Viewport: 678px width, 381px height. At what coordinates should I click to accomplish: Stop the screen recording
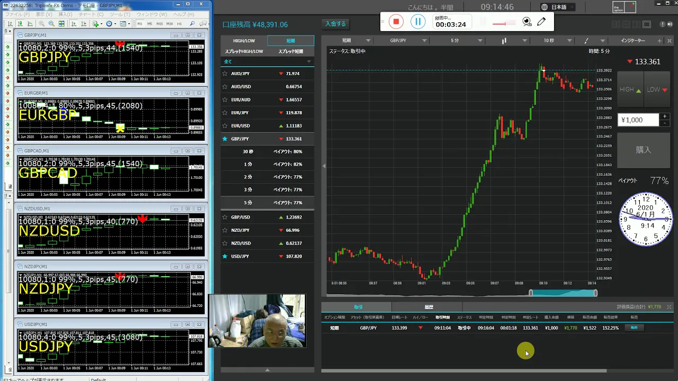(396, 22)
